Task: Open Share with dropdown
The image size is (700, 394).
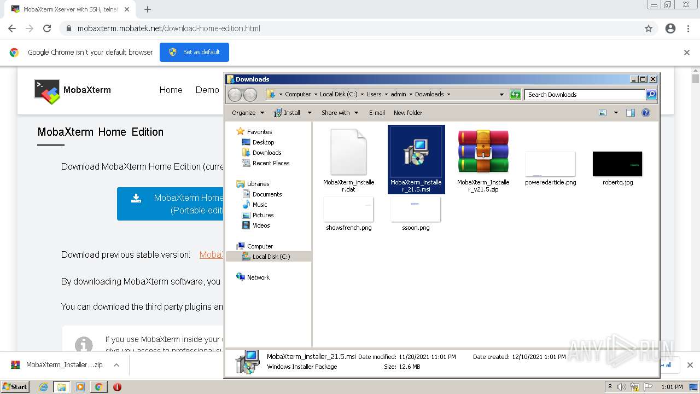Action: (340, 113)
